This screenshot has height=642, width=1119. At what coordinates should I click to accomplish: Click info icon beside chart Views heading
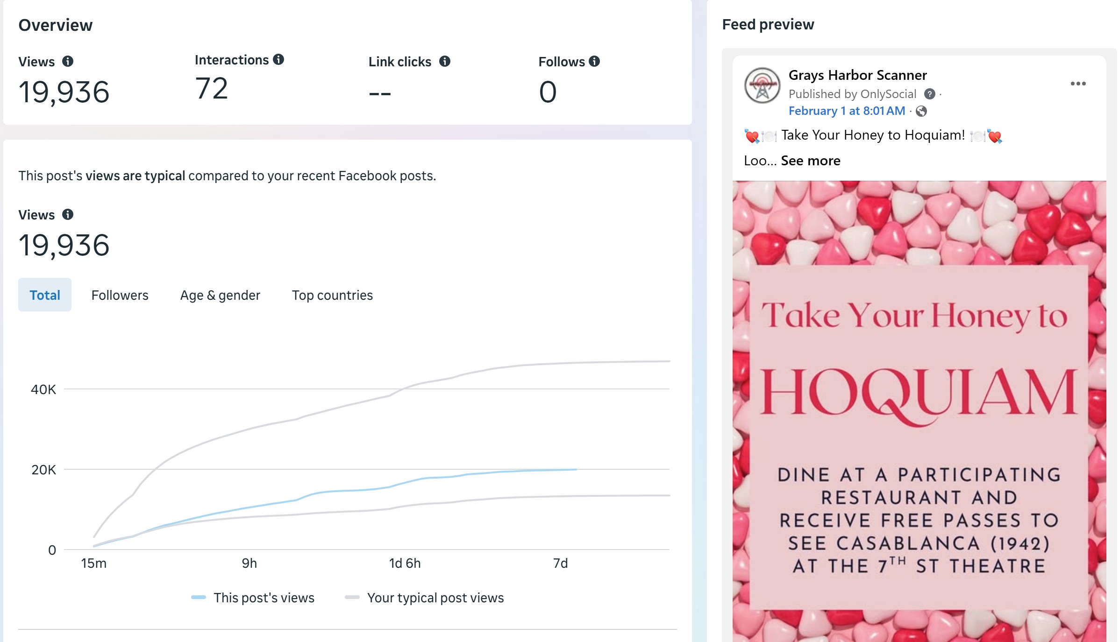68,214
